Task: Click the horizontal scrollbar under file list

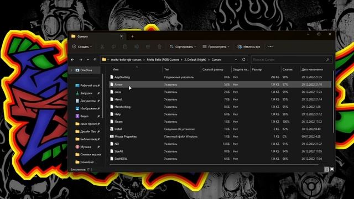Action: click(x=214, y=165)
